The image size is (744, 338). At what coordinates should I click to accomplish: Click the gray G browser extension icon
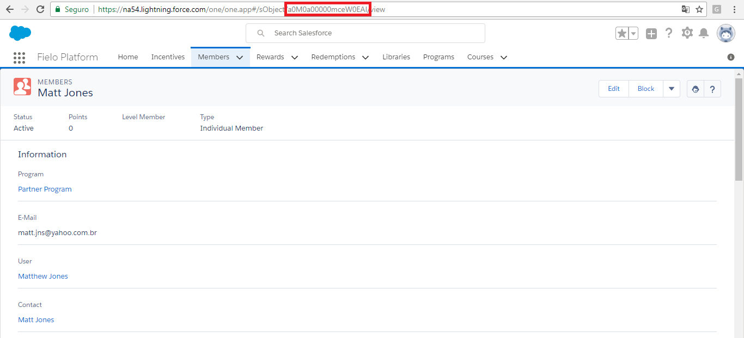(717, 9)
